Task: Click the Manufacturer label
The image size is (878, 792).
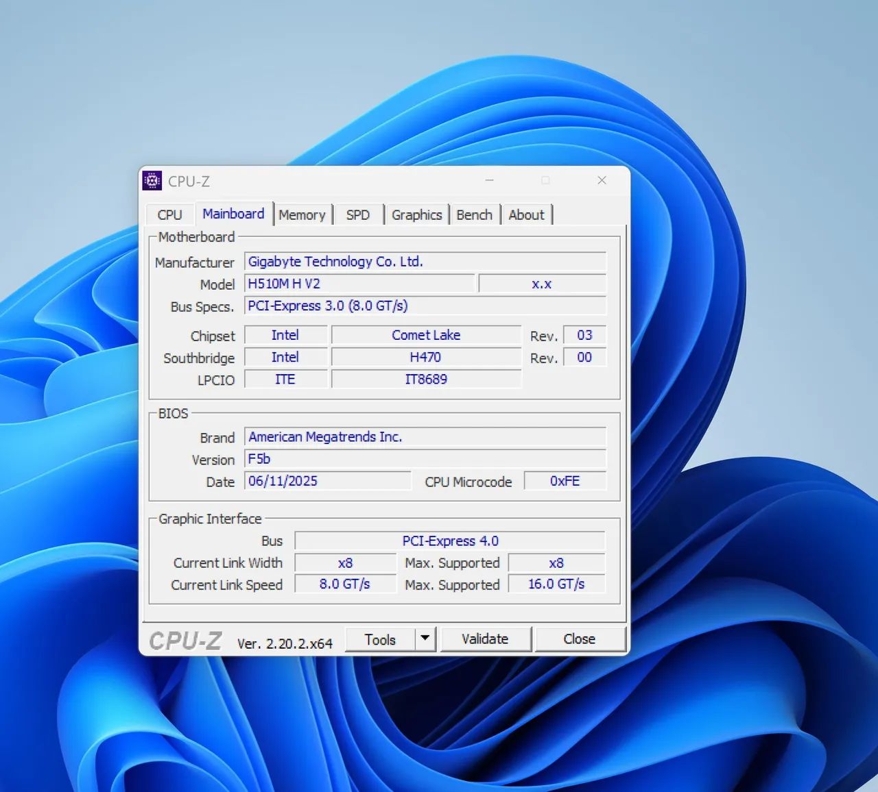Action: [195, 262]
